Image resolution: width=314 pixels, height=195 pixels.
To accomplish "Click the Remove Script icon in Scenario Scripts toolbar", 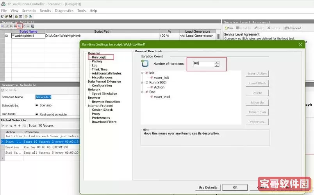I will [15, 26].
